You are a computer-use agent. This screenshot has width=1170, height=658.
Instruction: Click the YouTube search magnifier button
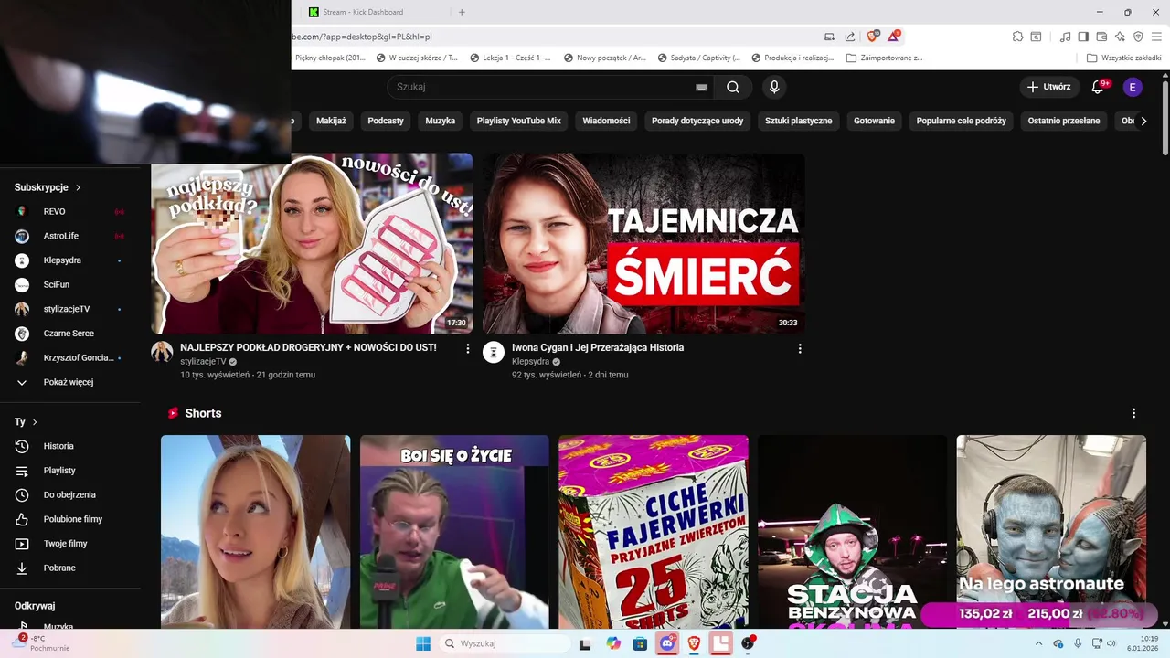(732, 87)
